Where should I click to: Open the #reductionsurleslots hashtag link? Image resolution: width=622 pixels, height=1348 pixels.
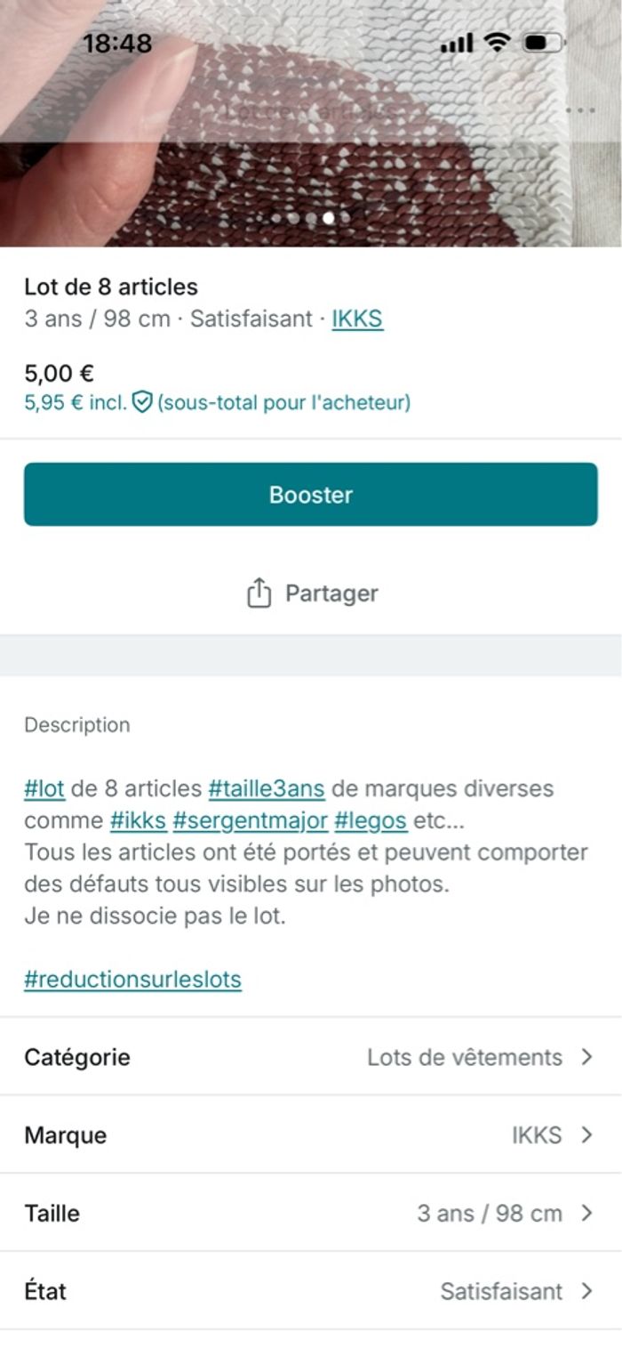click(132, 980)
